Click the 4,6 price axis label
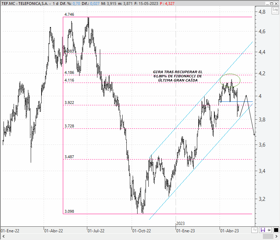The width and height of the screenshot is (280, 240). tap(262, 31)
